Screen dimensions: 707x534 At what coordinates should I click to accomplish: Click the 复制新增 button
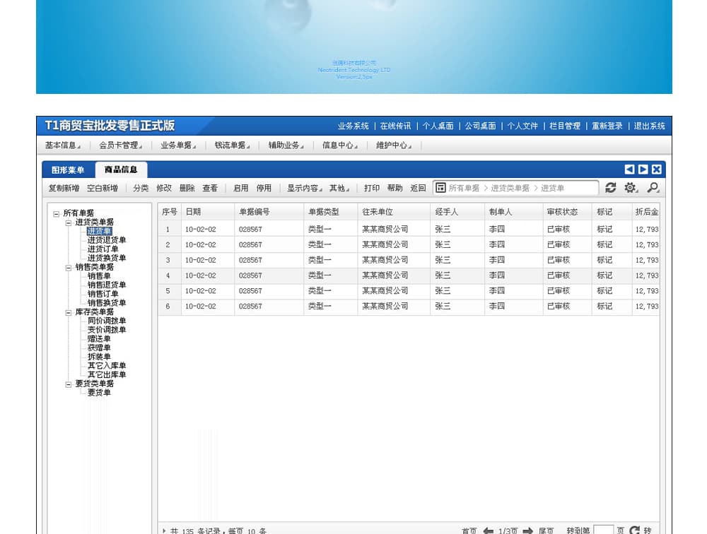tap(64, 189)
